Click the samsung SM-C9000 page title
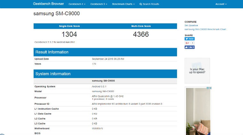 [57, 13]
